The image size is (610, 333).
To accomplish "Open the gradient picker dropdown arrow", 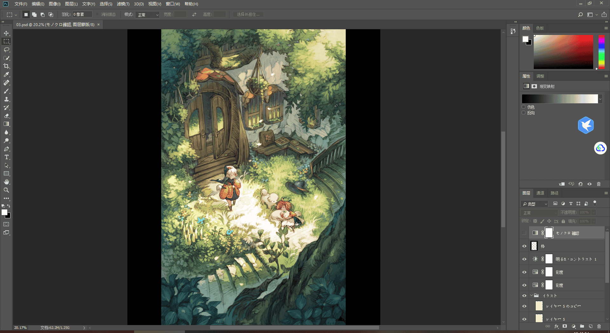I will 600,99.
